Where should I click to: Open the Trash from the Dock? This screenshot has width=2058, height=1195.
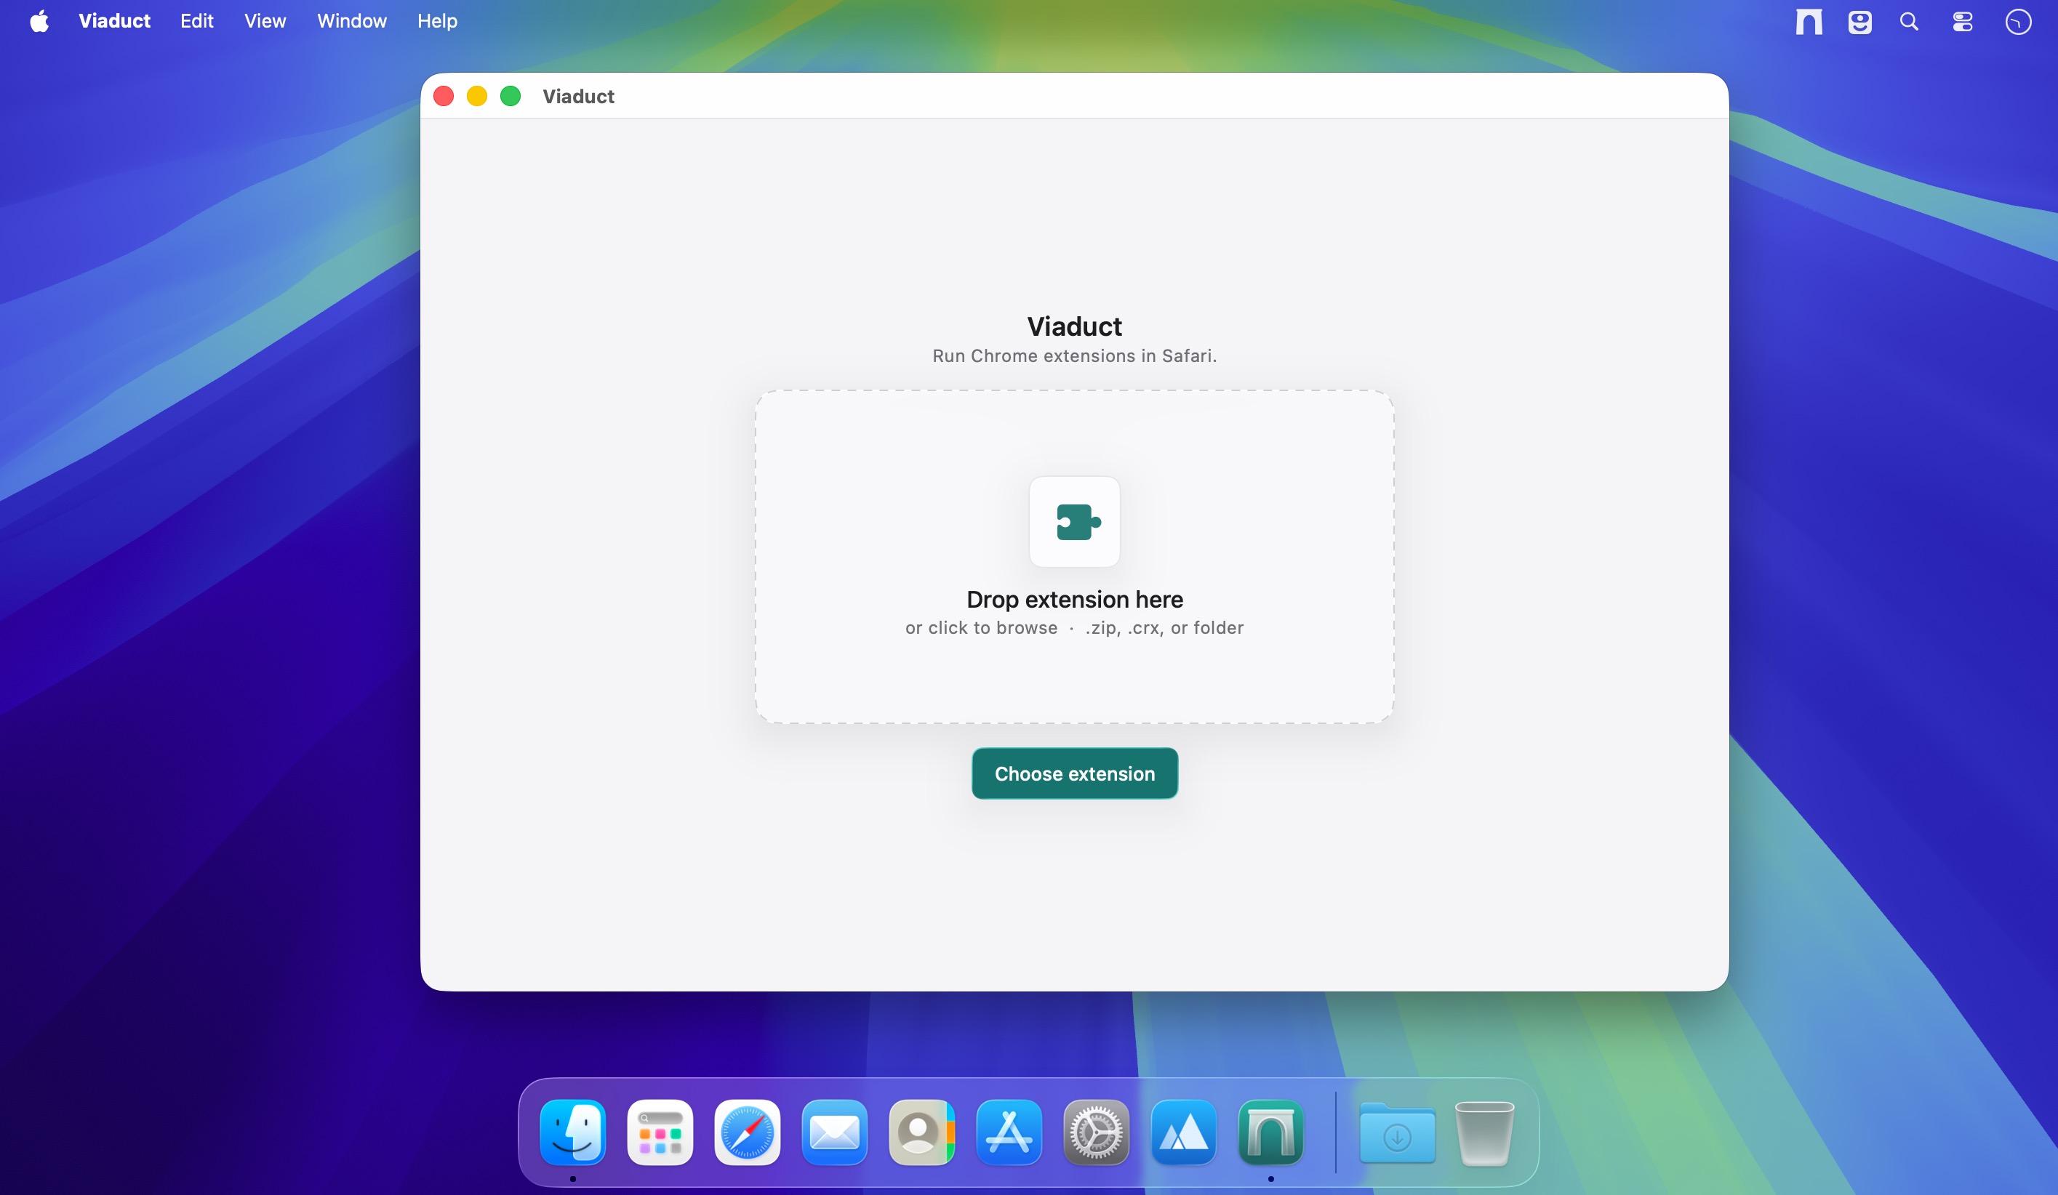tap(1485, 1132)
